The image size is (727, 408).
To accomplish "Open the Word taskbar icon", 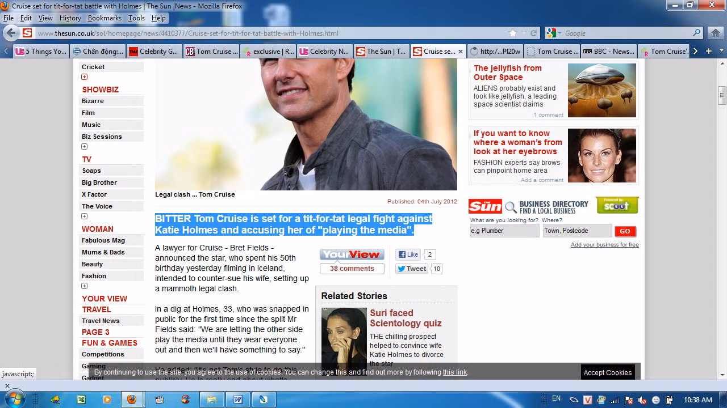I will pos(238,399).
